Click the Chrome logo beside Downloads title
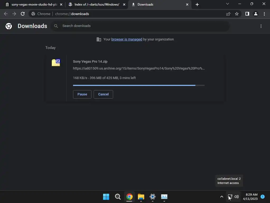The width and height of the screenshot is (270, 203). coord(9,26)
